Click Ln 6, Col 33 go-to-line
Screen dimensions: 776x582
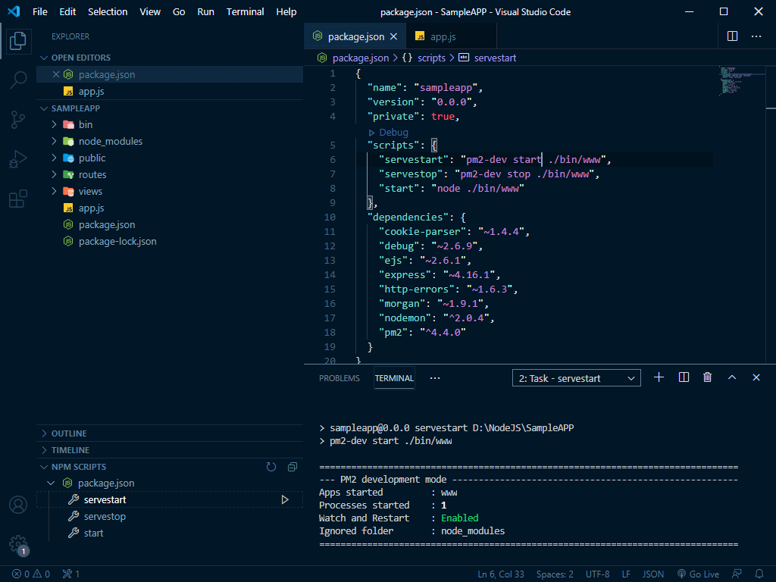pyautogui.click(x=500, y=574)
